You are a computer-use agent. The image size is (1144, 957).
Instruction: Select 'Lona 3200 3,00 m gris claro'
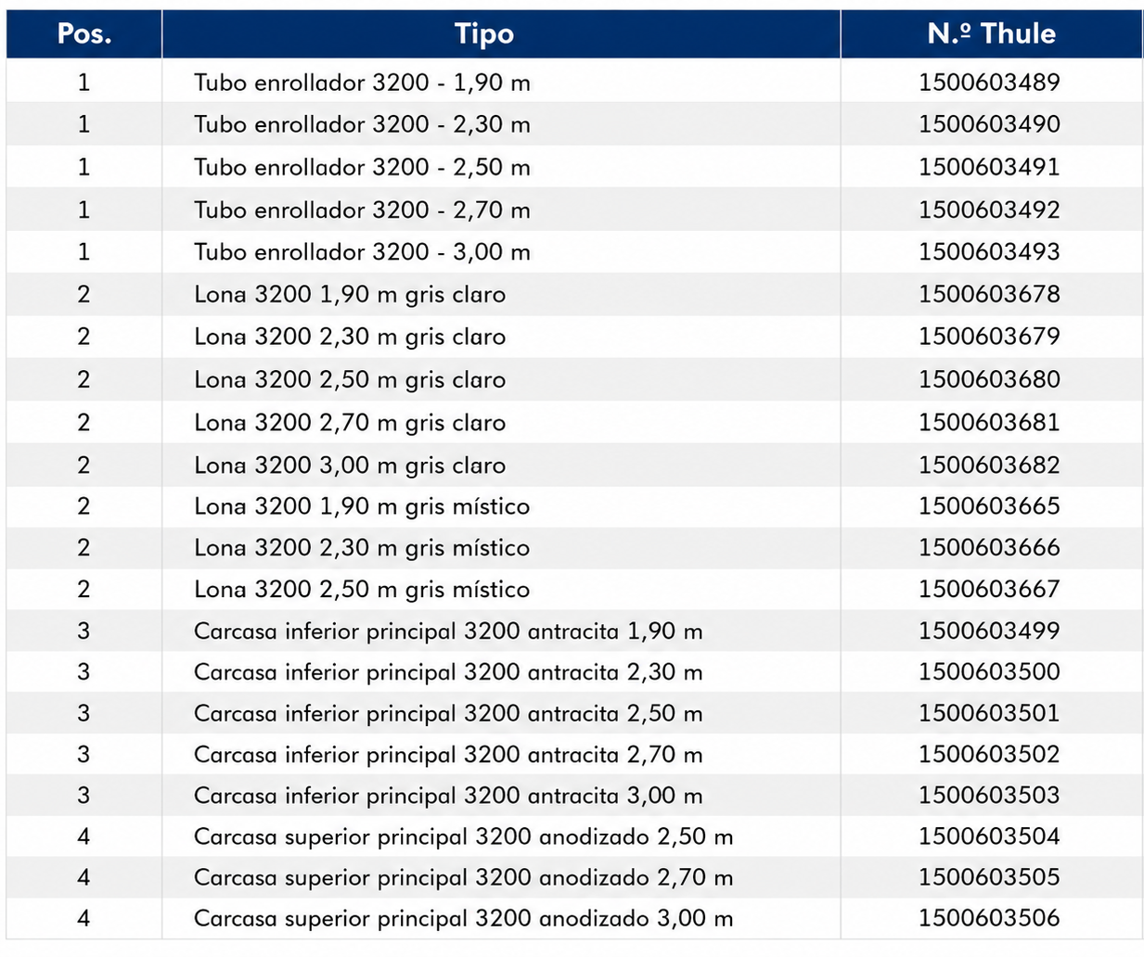(x=350, y=466)
